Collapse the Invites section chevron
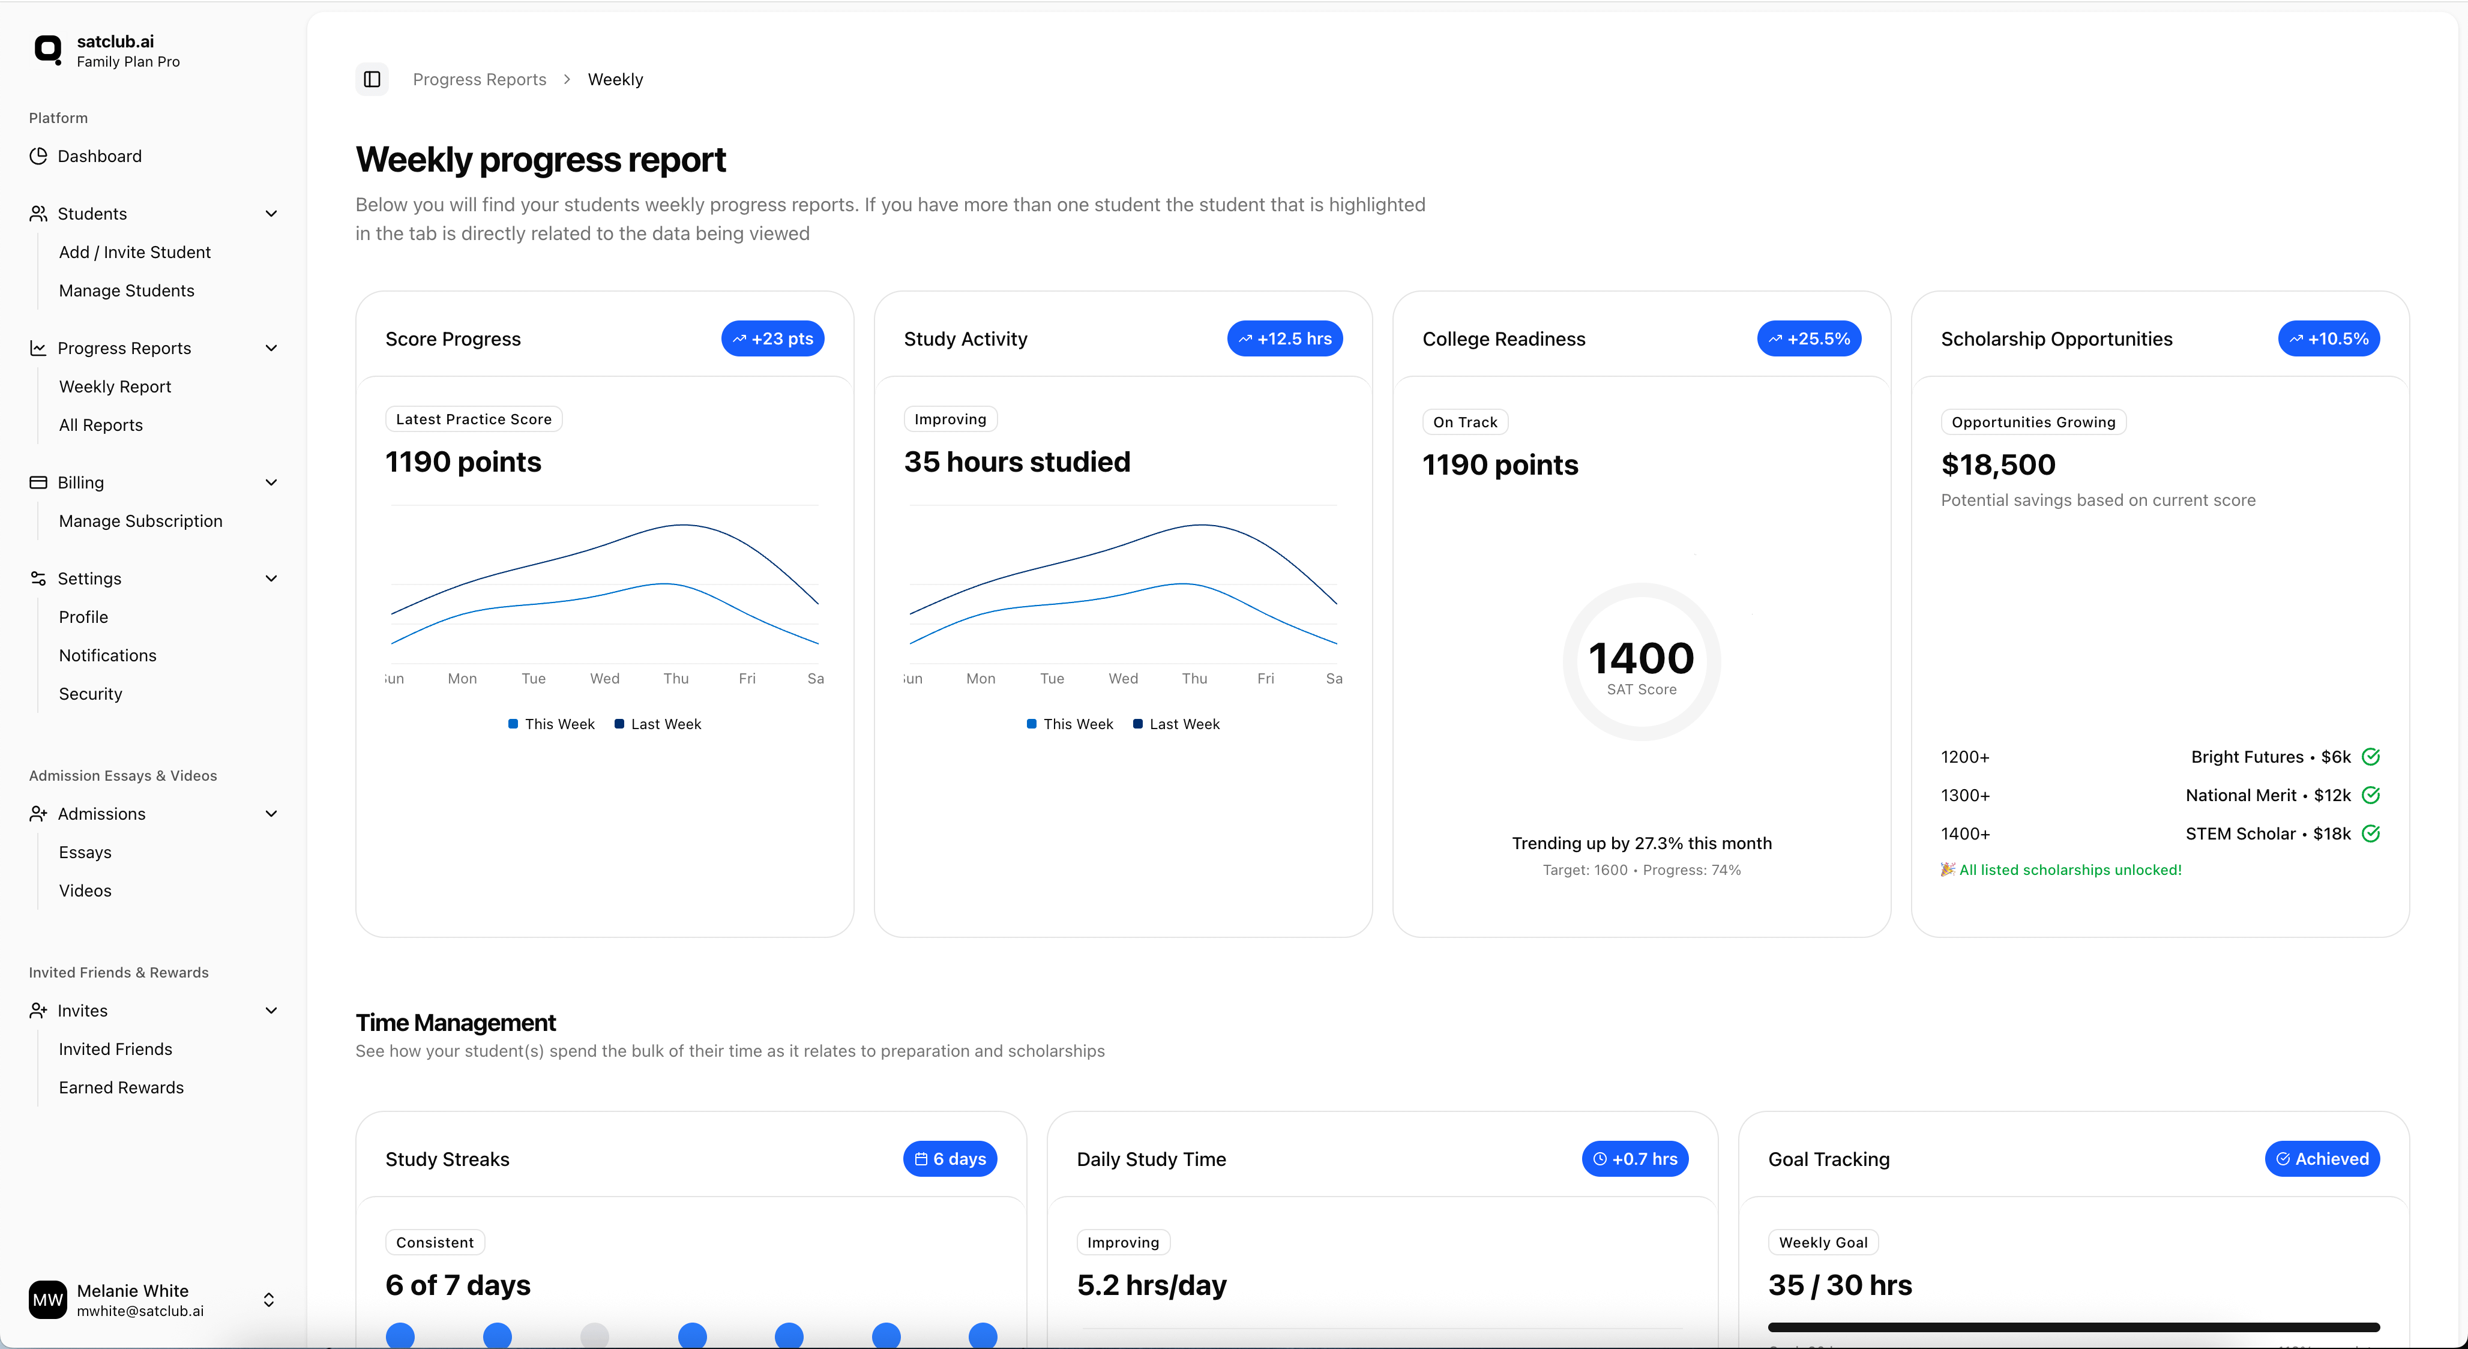2468x1349 pixels. pos(271,1011)
